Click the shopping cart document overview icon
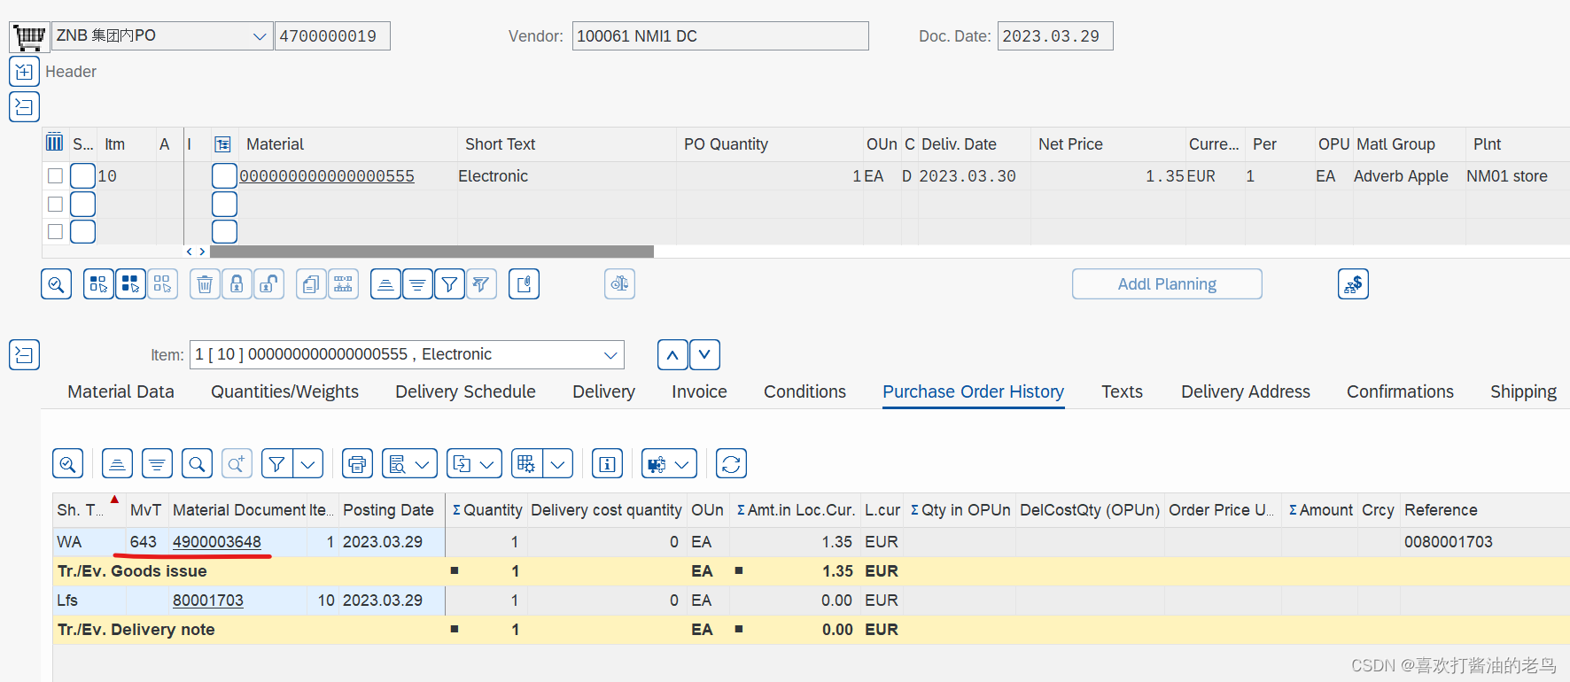The height and width of the screenshot is (682, 1570). click(29, 36)
